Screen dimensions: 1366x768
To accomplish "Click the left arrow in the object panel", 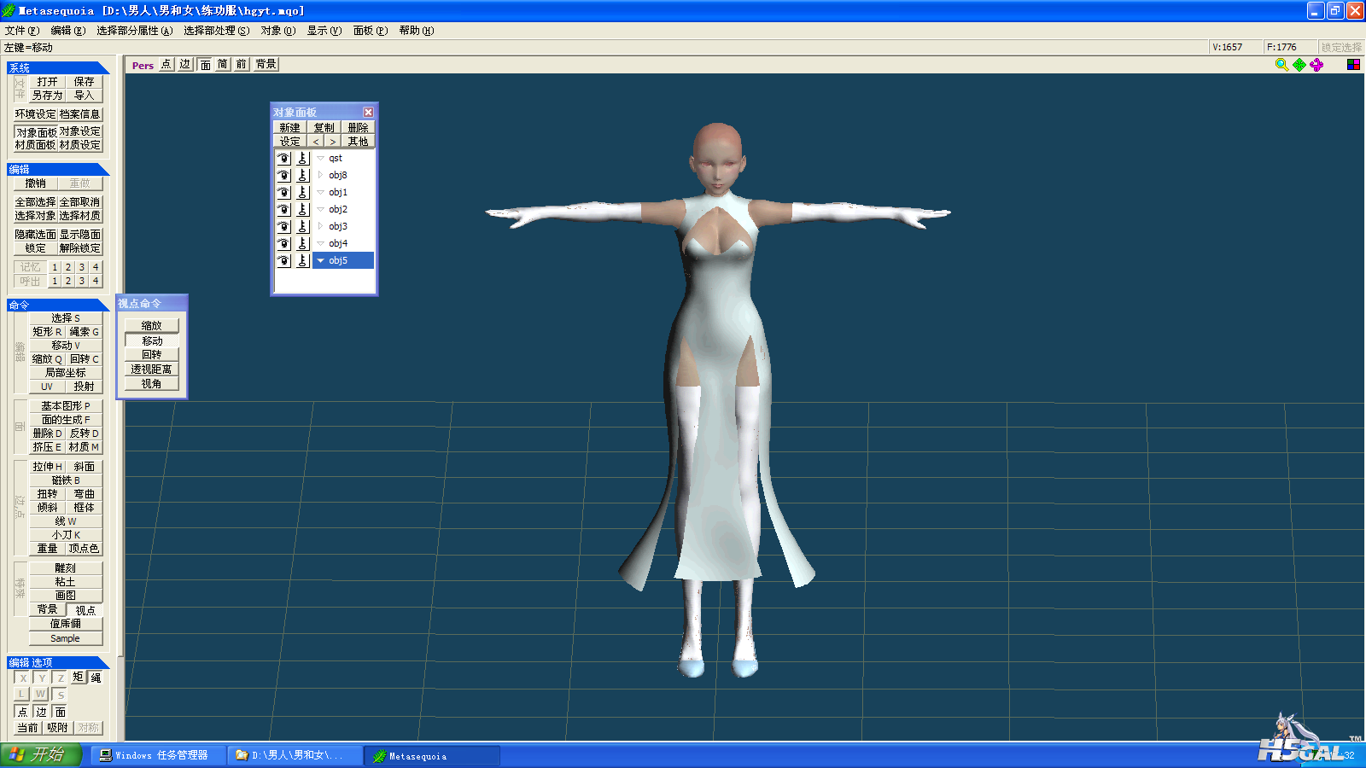I will pyautogui.click(x=316, y=142).
